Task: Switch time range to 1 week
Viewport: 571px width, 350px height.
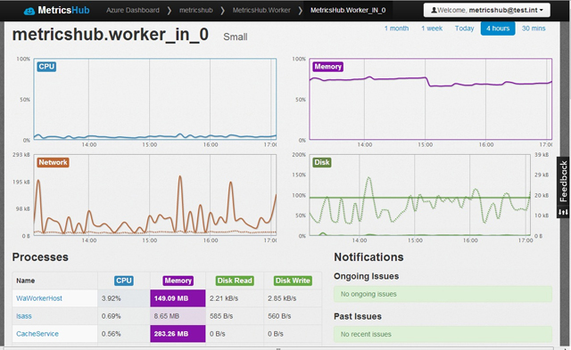Action: [432, 28]
